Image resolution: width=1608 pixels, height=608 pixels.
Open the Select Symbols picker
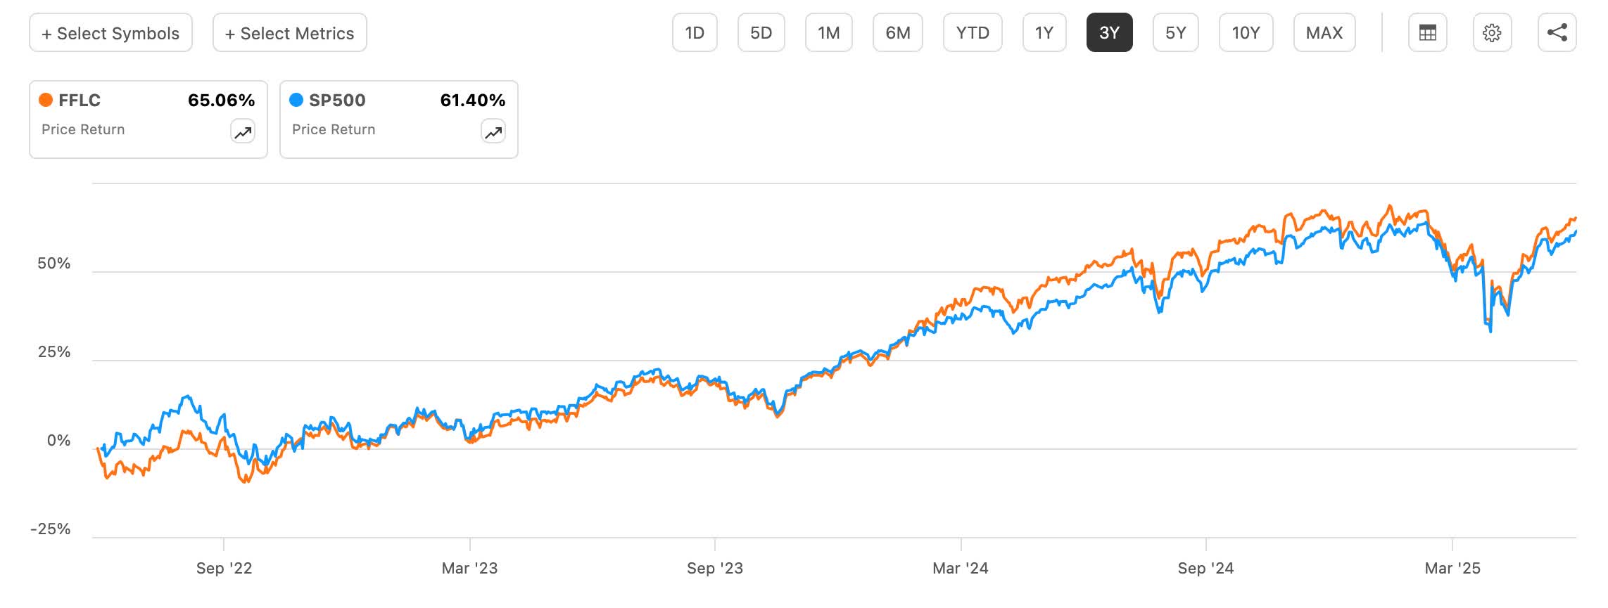click(110, 32)
